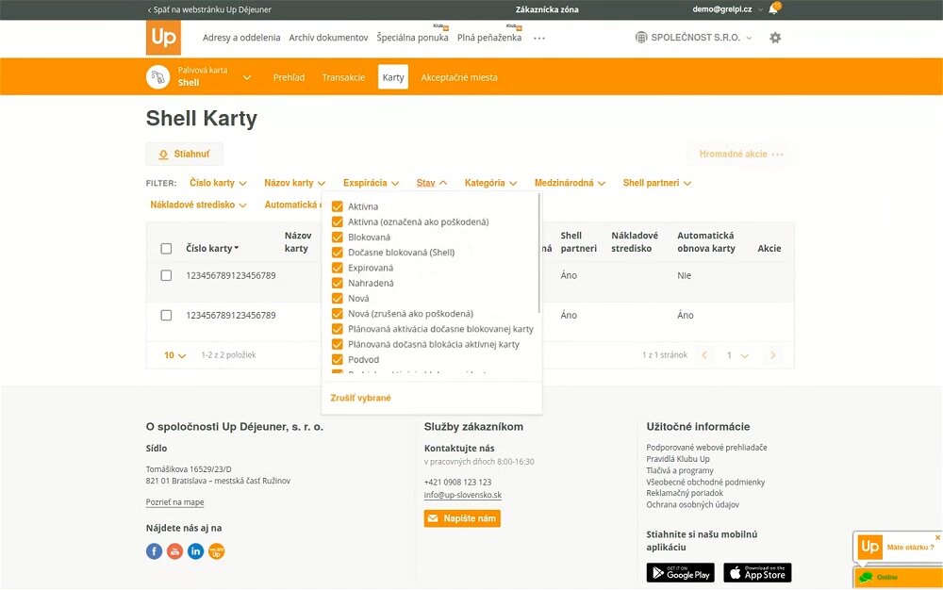The width and height of the screenshot is (943, 590).
Task: Uncheck the Nahradená status checkbox
Action: tap(338, 283)
